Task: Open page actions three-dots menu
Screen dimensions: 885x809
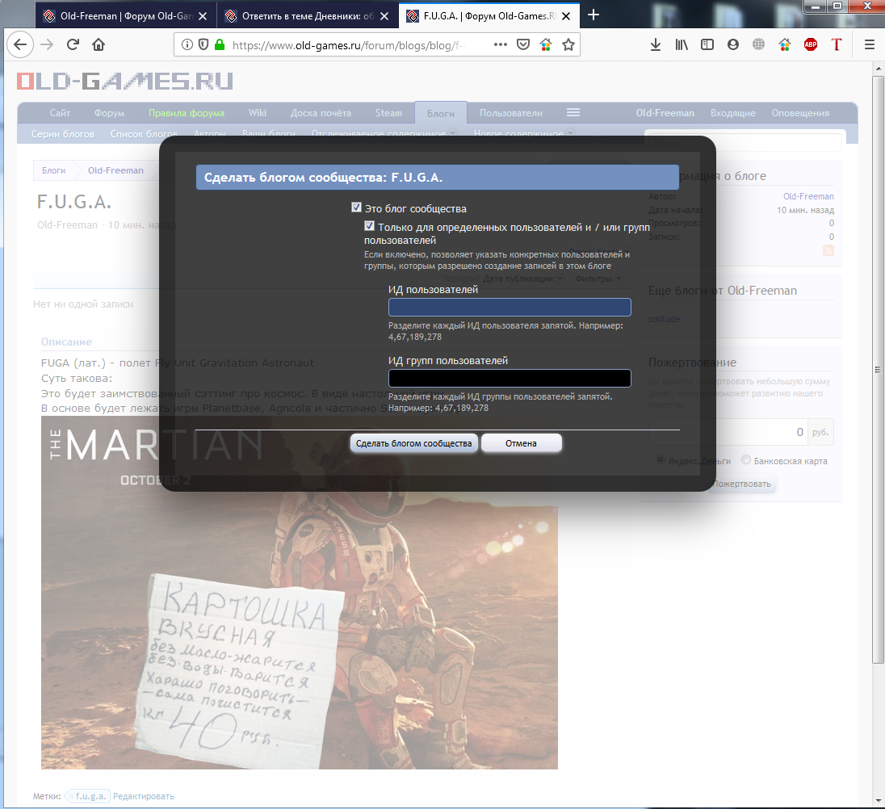Action: [x=500, y=44]
